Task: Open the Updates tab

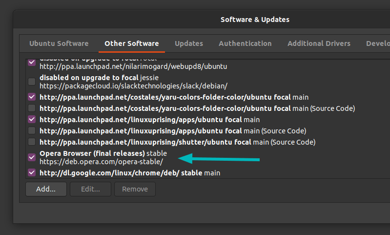Action: tap(189, 43)
